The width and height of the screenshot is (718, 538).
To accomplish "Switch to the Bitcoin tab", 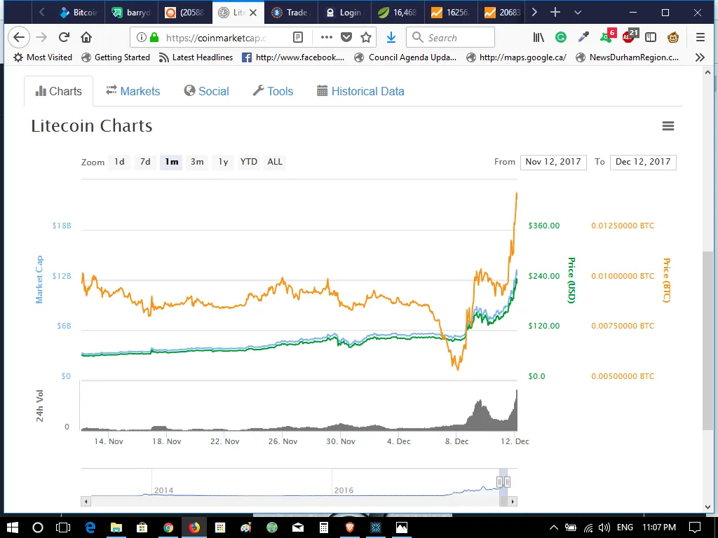I will point(79,13).
